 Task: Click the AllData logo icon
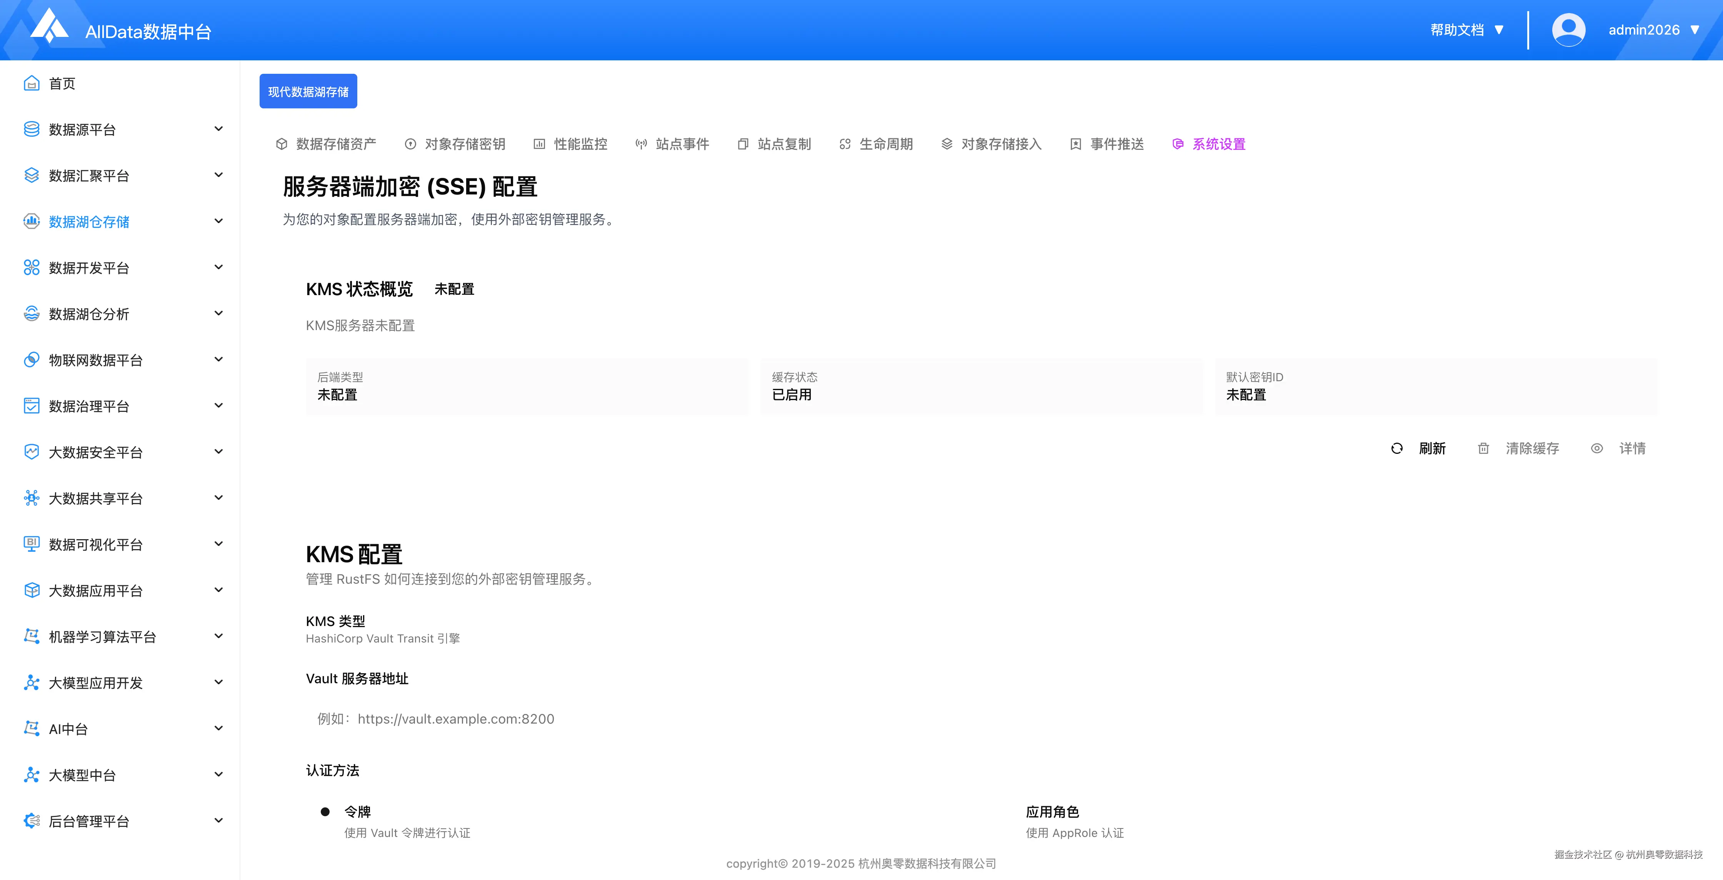coord(50,27)
